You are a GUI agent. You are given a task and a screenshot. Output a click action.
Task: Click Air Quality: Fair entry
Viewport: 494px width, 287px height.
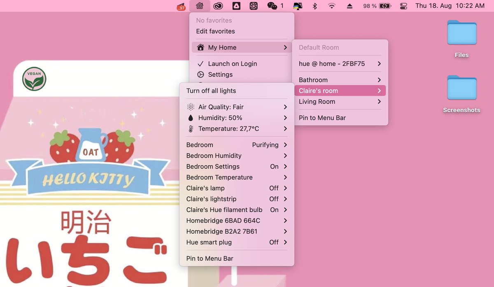coord(237,107)
